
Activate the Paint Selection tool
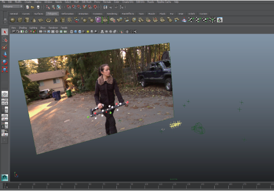[5, 47]
